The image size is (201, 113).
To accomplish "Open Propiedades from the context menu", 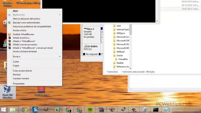I will [35, 83].
